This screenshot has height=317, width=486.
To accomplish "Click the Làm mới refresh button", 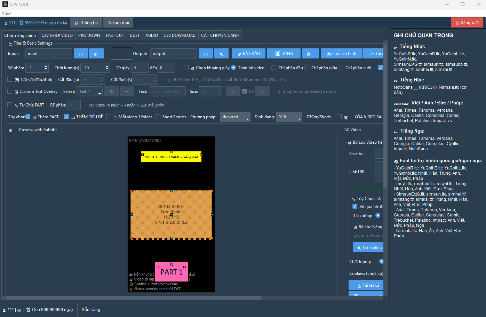I will [x=118, y=23].
